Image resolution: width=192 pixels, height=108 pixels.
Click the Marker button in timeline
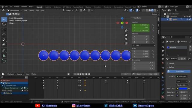[34, 74]
